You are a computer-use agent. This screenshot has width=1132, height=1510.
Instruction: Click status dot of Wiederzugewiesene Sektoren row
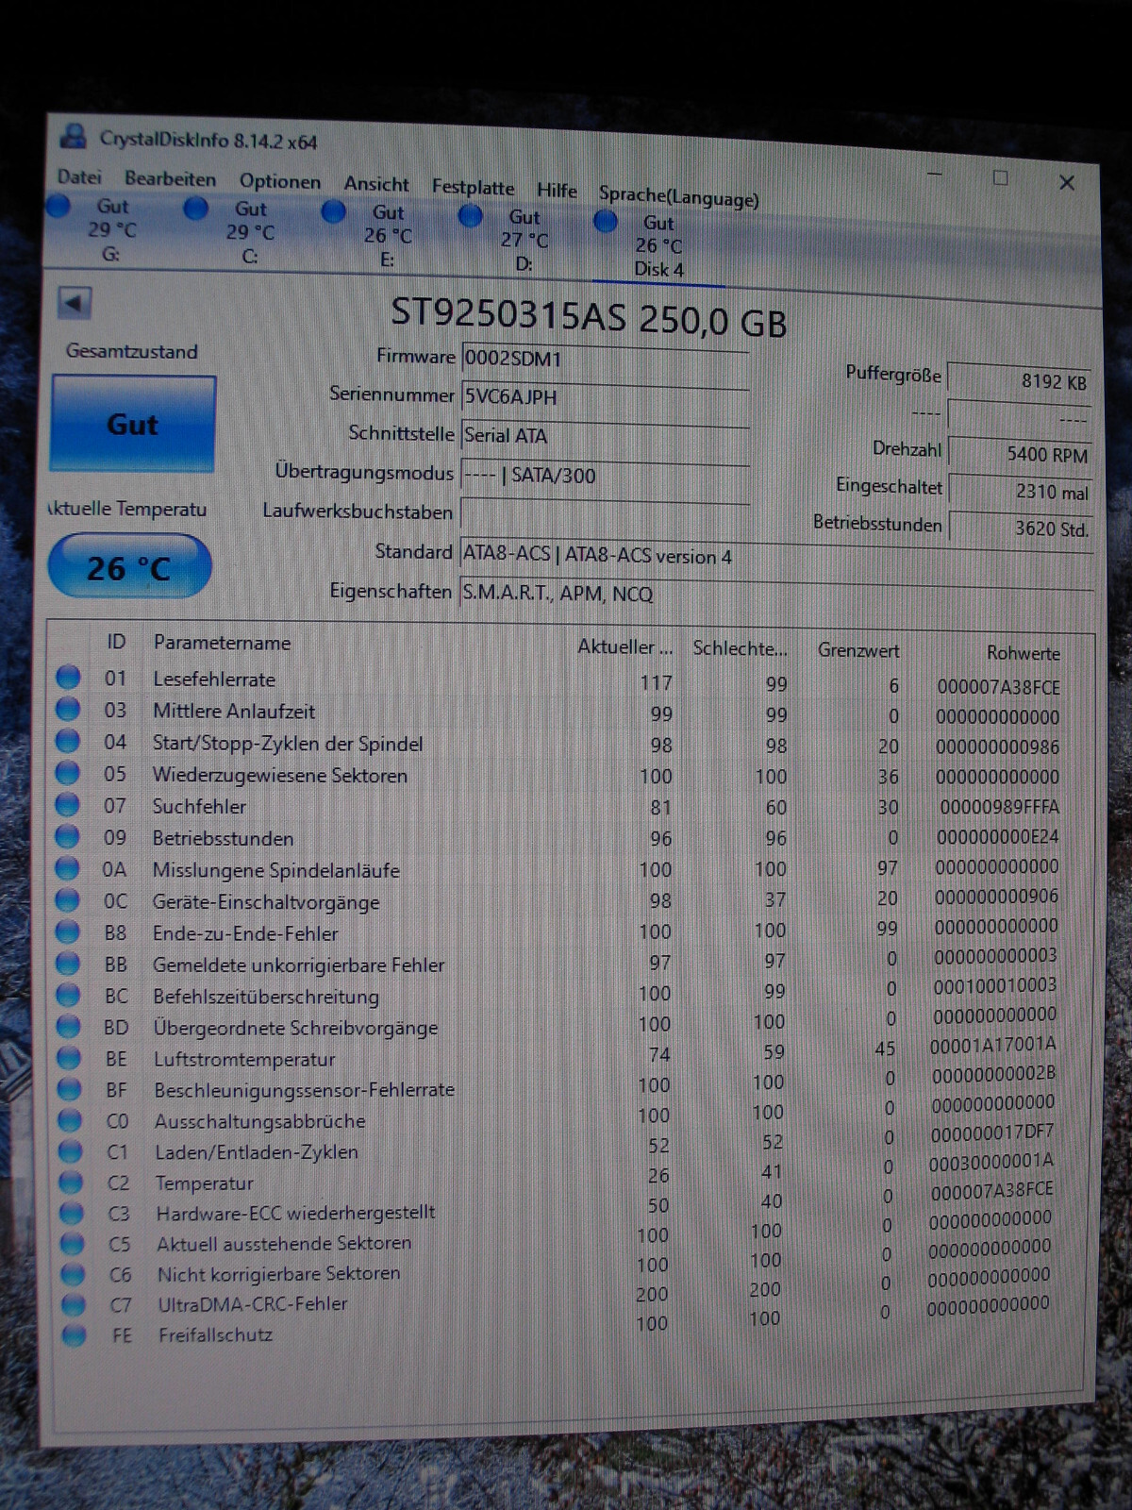pos(67,773)
